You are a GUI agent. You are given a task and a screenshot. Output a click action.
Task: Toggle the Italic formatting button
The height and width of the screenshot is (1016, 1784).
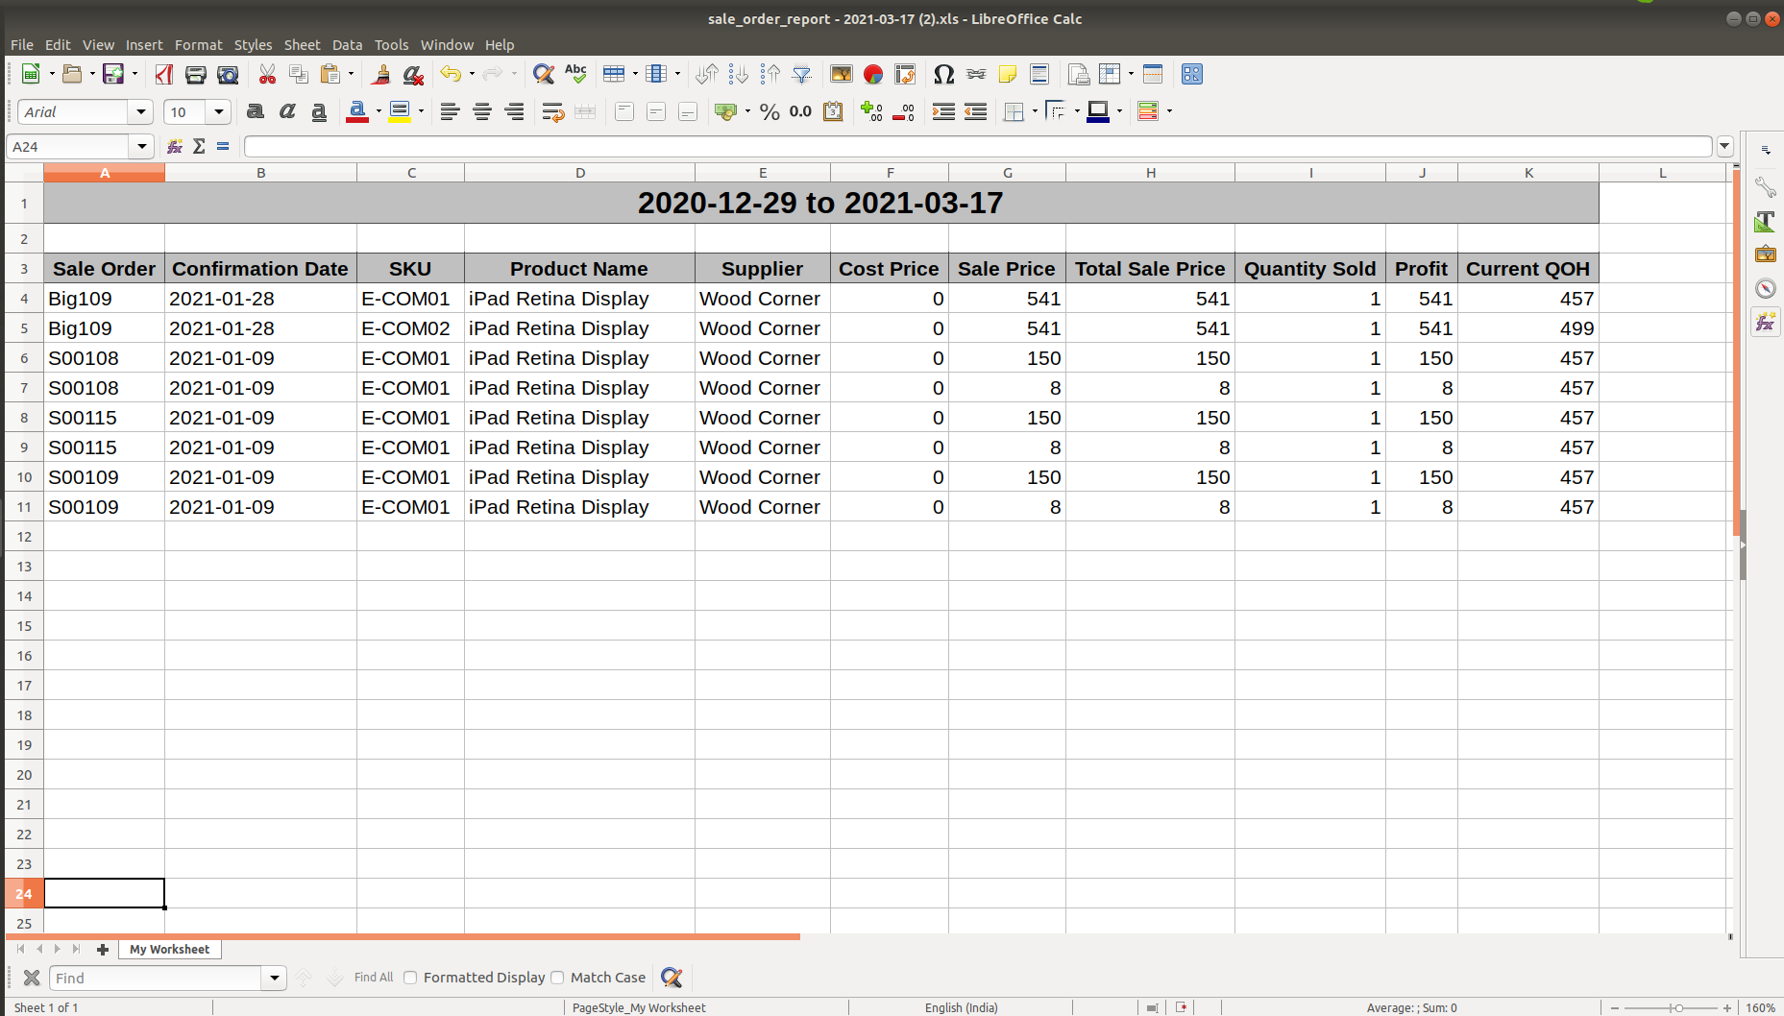click(287, 111)
